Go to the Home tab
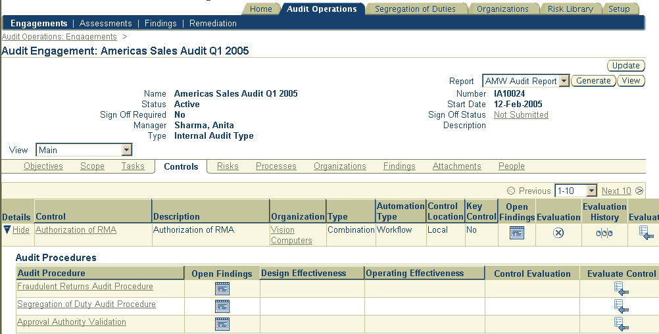Image resolution: width=659 pixels, height=334 pixels. coord(260,9)
